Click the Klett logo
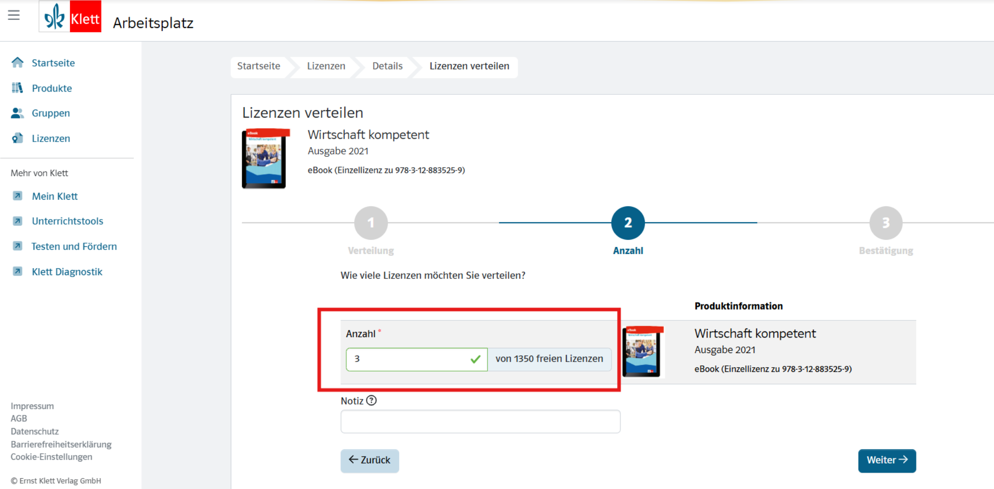 click(x=70, y=17)
